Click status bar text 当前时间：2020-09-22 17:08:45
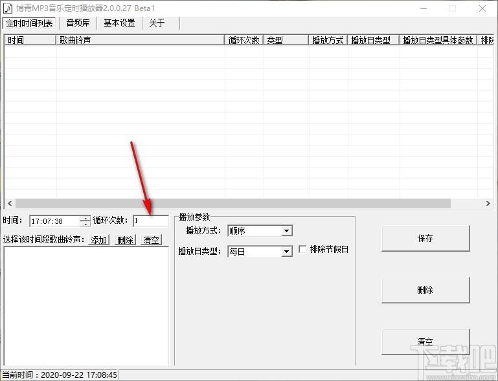The image size is (498, 381). (60, 375)
